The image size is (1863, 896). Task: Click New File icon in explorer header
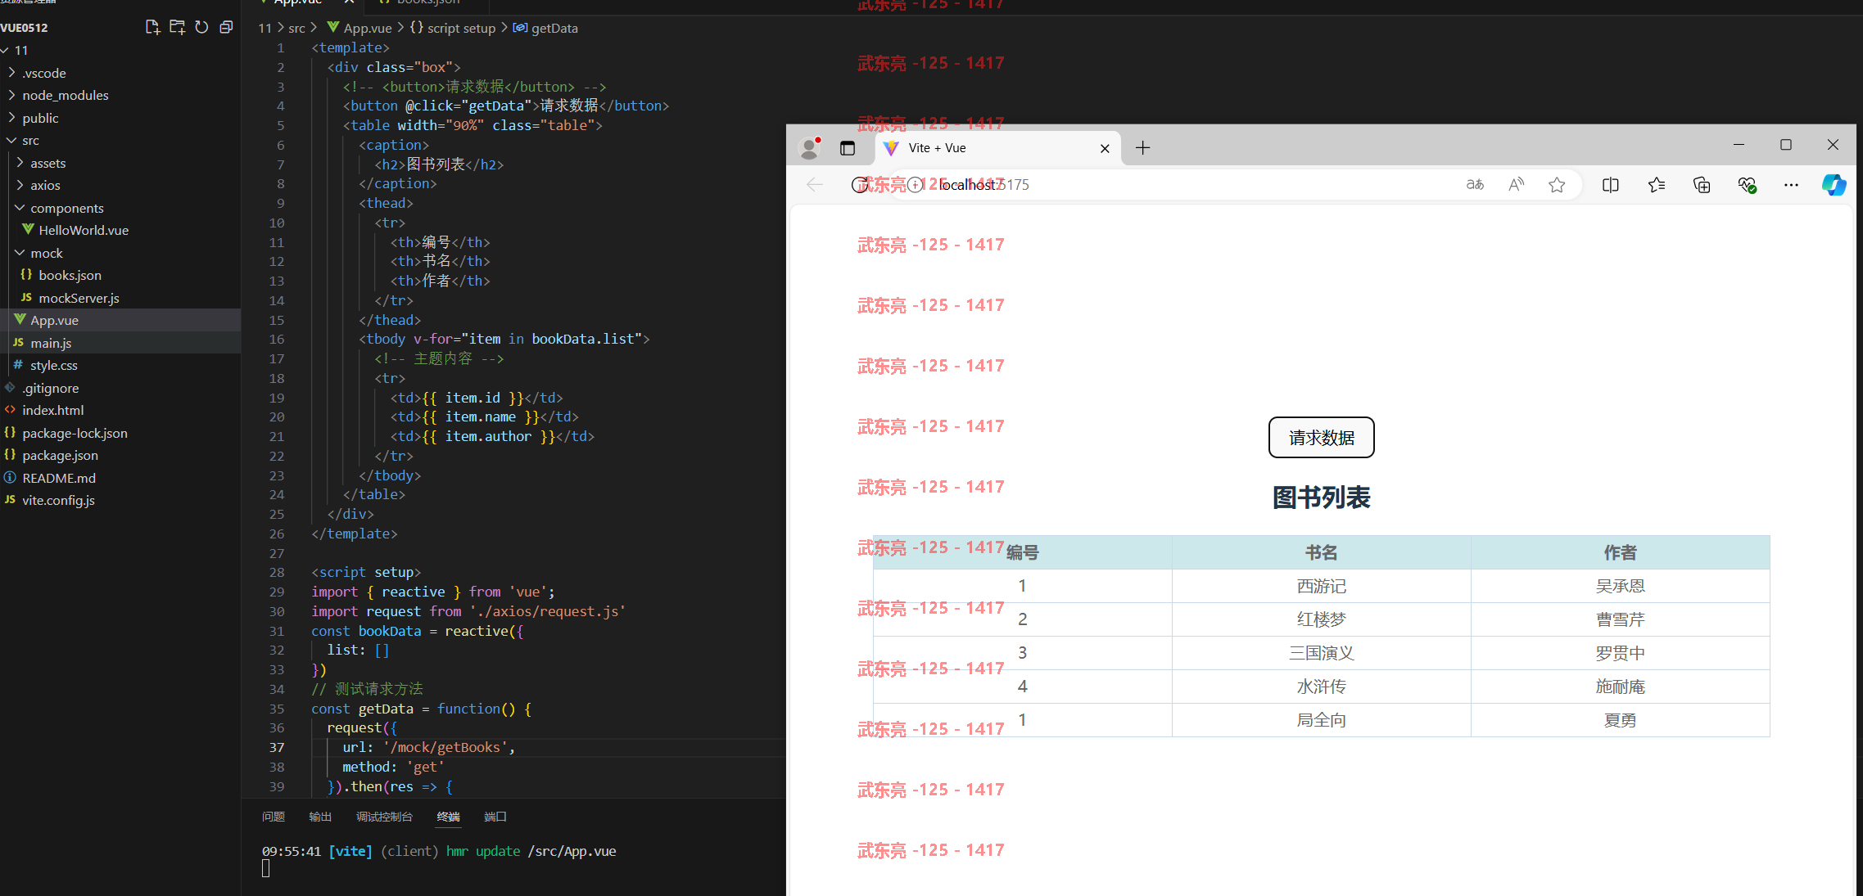[x=152, y=27]
